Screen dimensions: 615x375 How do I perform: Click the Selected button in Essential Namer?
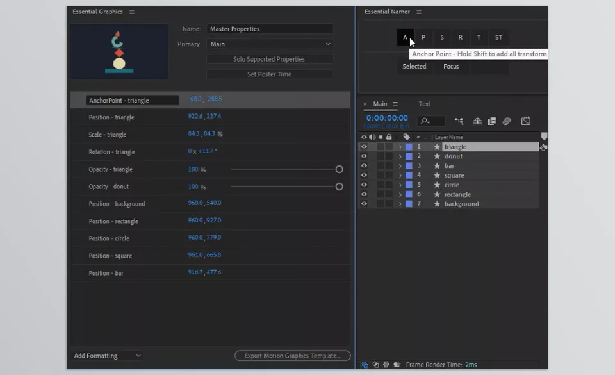[x=414, y=67]
